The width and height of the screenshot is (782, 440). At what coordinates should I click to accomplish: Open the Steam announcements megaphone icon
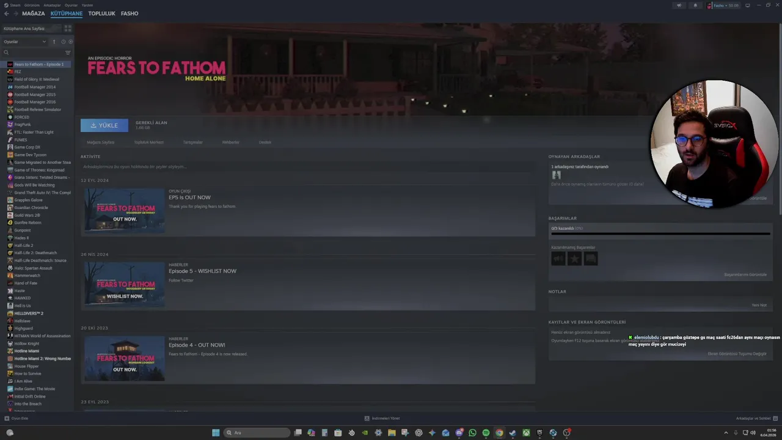(679, 5)
